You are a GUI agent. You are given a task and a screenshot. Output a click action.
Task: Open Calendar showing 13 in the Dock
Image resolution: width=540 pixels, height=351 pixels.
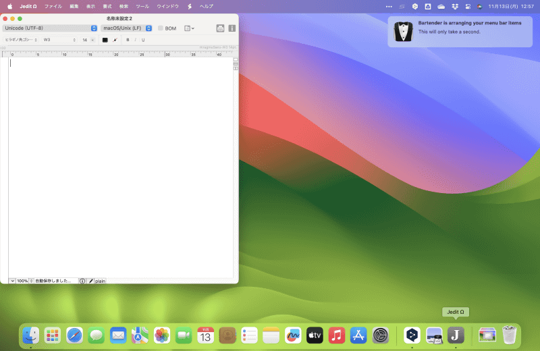point(206,335)
